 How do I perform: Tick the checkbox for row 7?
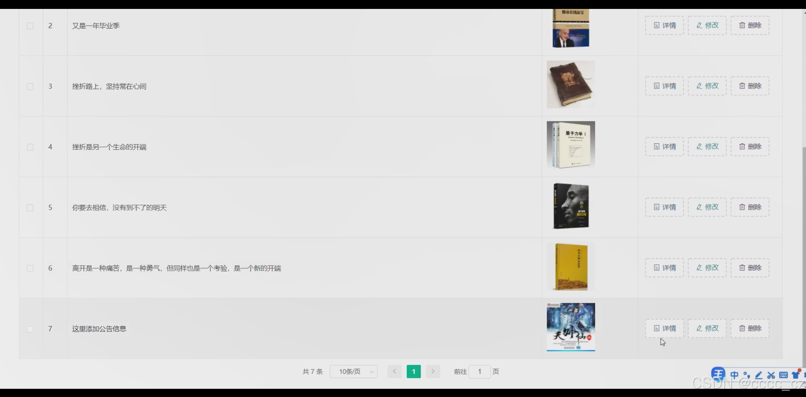pyautogui.click(x=30, y=329)
